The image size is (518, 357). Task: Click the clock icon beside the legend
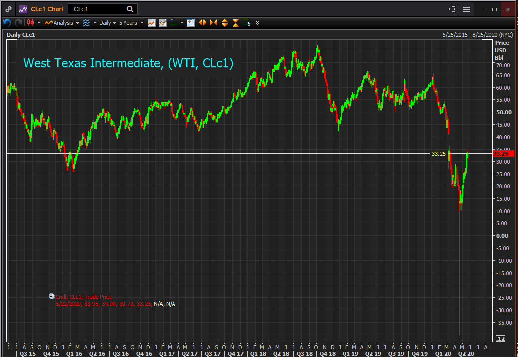(x=51, y=296)
